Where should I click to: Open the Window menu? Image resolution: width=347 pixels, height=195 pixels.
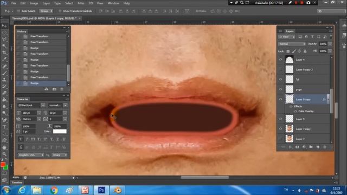tap(113, 3)
